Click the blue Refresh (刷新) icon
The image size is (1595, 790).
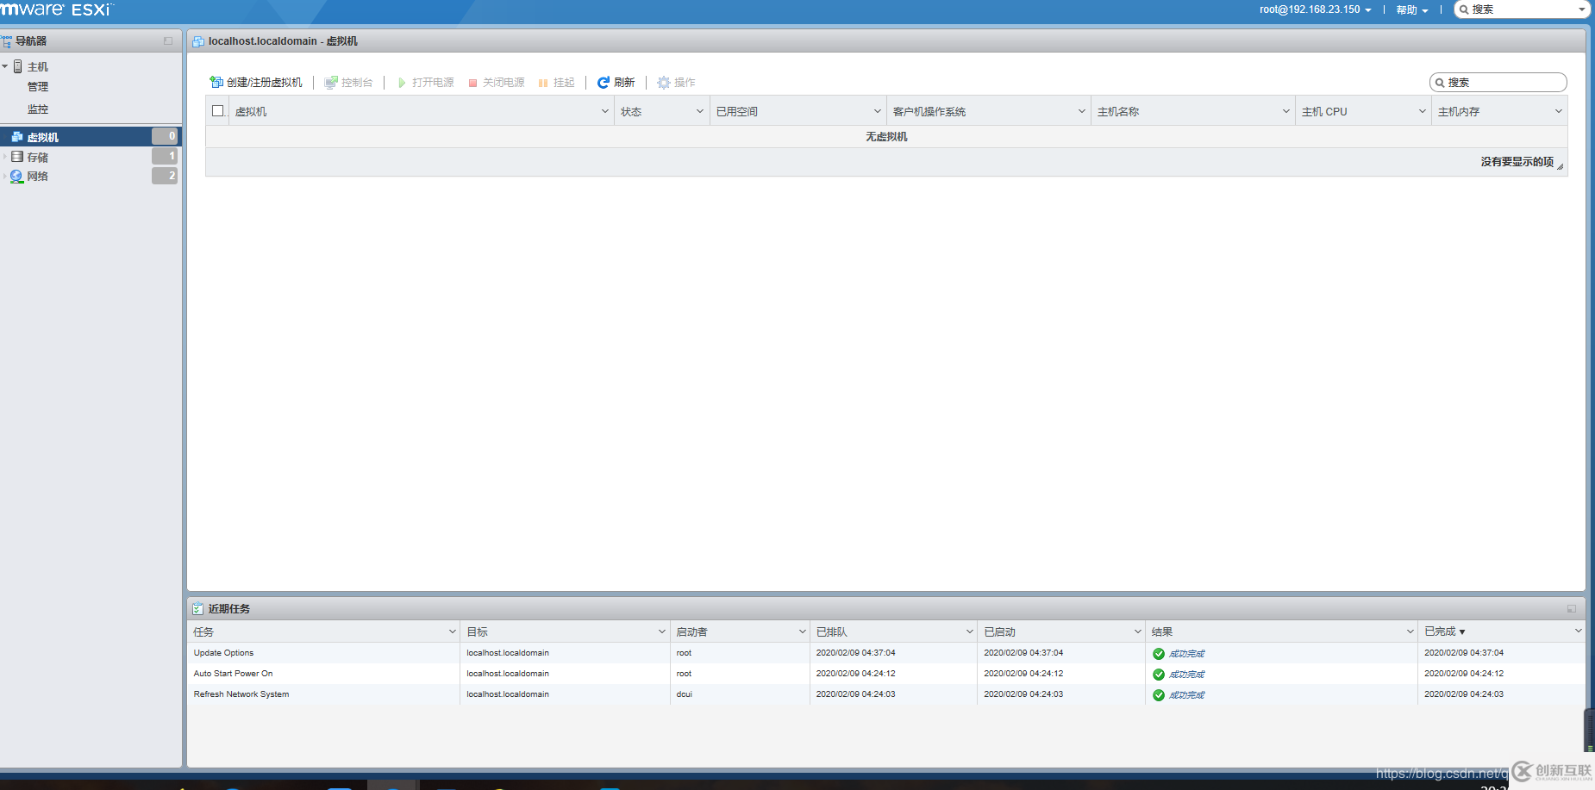point(604,82)
